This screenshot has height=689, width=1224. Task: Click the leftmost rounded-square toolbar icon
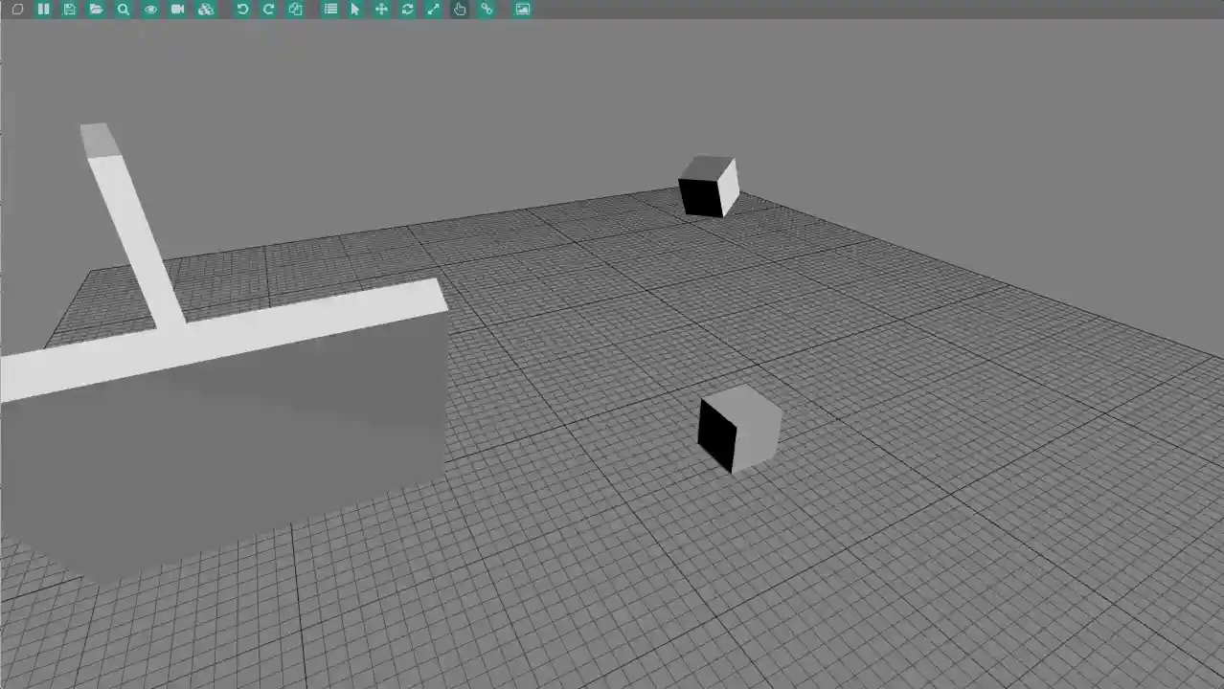(x=17, y=9)
